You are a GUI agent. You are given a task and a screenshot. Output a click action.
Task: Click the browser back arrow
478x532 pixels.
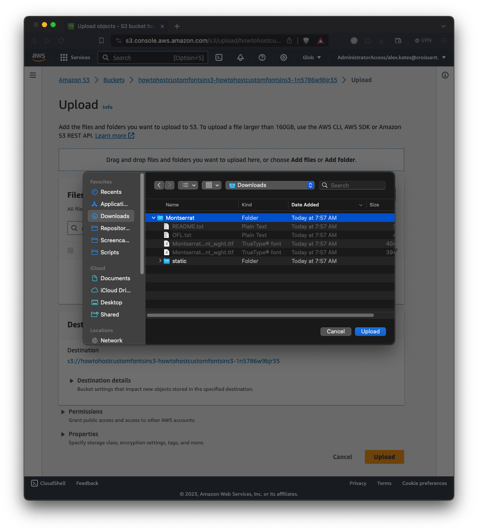click(x=34, y=41)
